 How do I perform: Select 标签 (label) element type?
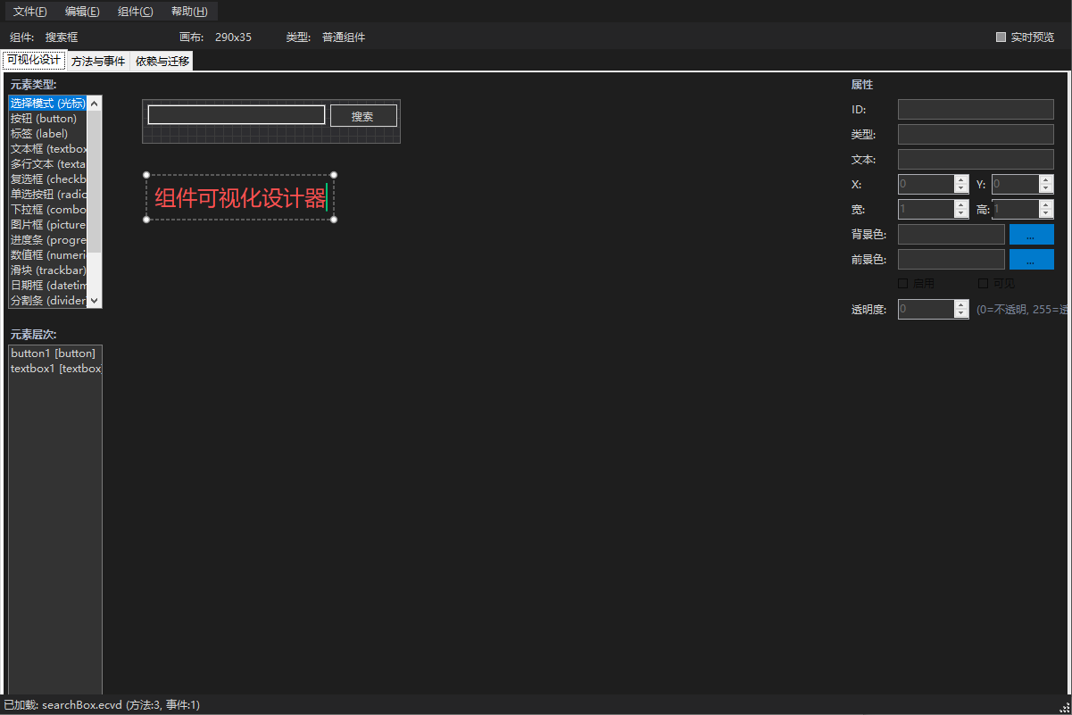[47, 134]
